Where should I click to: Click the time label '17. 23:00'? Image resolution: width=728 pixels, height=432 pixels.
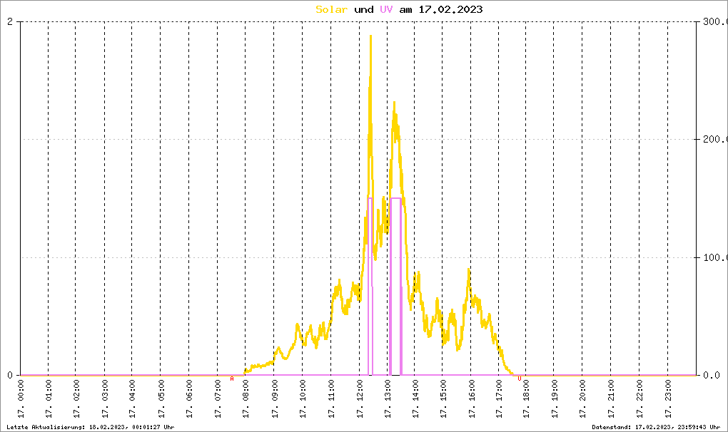[x=668, y=399]
